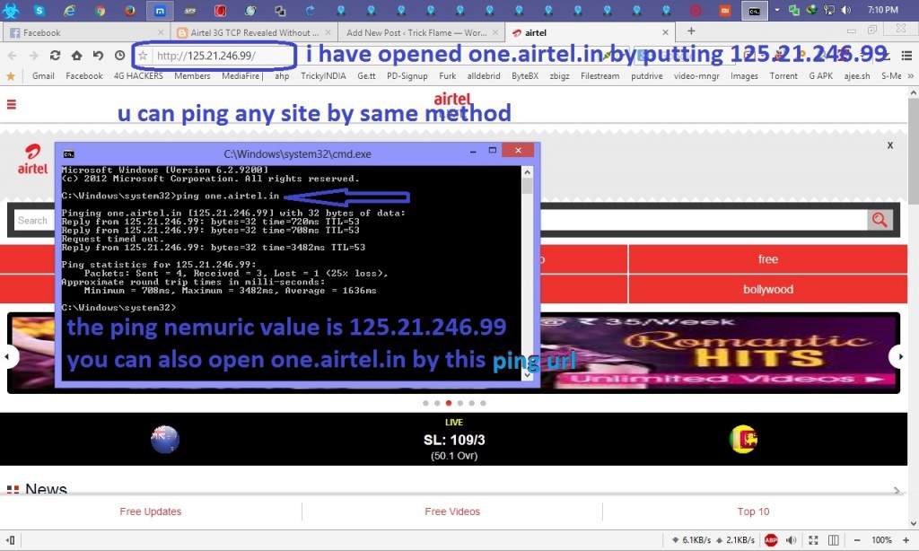919x551 pixels.
Task: Open Skype from the taskbar
Action: (x=39, y=10)
